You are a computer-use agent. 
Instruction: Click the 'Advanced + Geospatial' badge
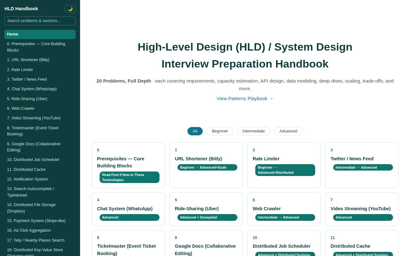207,217
